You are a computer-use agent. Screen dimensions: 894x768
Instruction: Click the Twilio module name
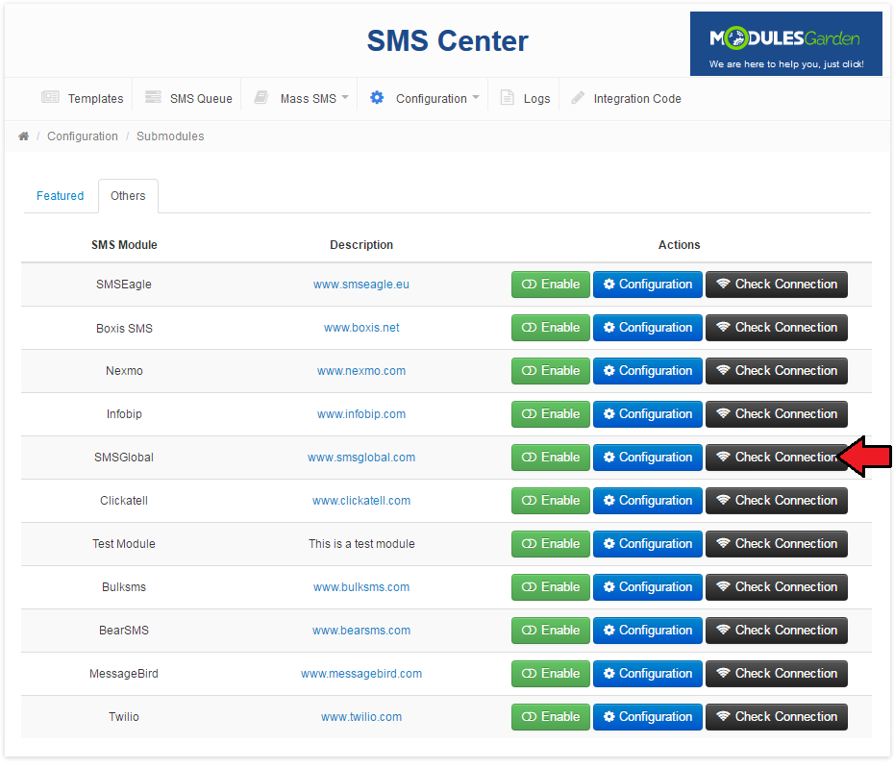coord(124,717)
